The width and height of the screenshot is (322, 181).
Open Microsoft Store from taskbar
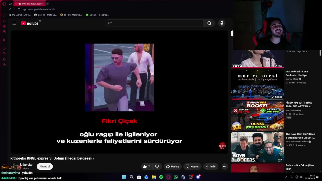[x=139, y=177]
